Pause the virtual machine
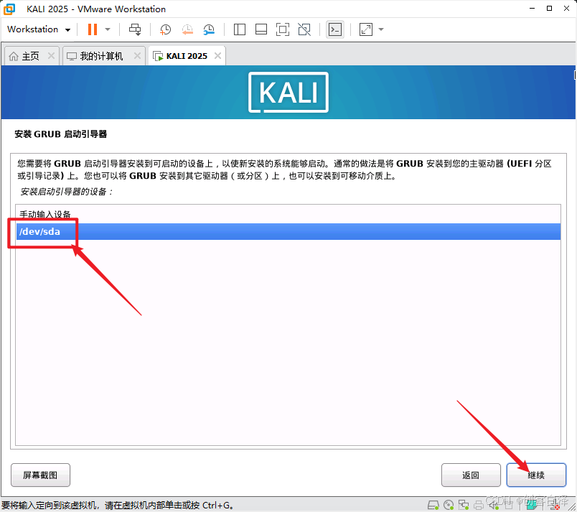 point(93,29)
